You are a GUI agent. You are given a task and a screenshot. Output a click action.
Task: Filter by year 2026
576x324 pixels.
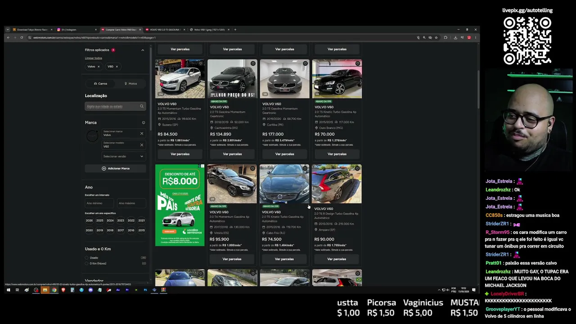[x=89, y=220]
